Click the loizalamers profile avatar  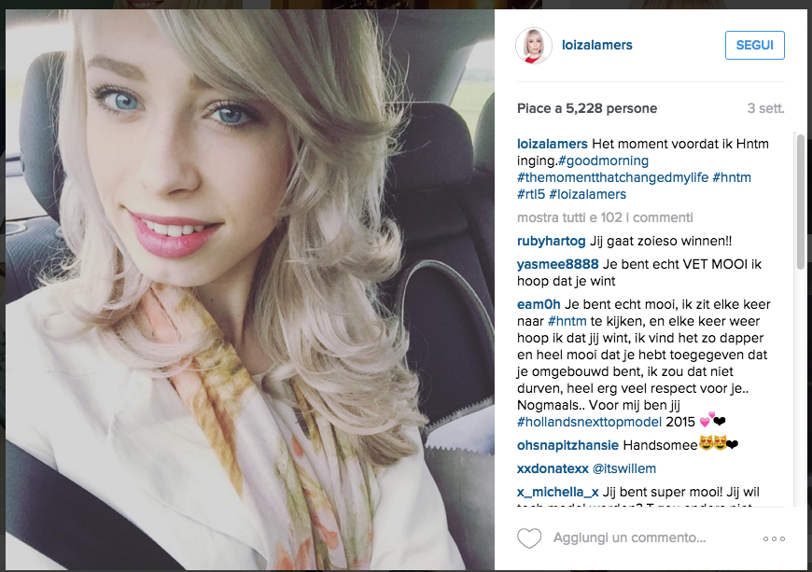pos(533,46)
